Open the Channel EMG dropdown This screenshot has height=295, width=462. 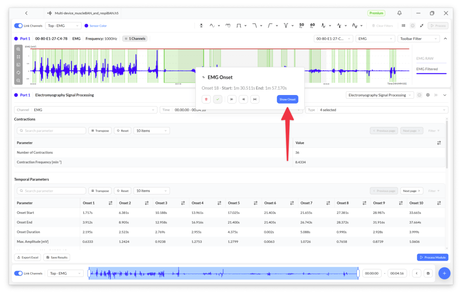(x=85, y=110)
